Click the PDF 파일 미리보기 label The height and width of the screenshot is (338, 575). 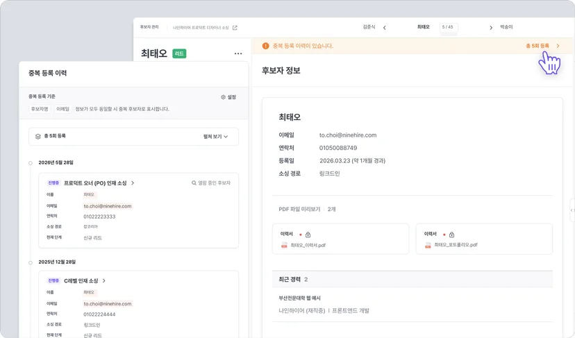pyautogui.click(x=299, y=210)
